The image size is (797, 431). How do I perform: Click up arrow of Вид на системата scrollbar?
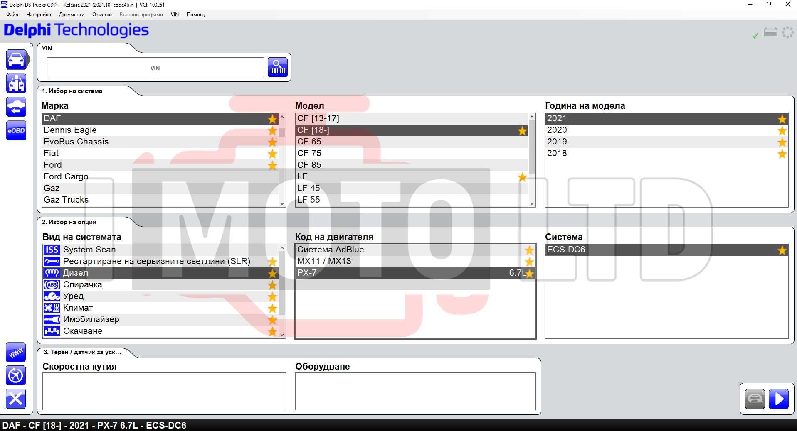tap(282, 248)
